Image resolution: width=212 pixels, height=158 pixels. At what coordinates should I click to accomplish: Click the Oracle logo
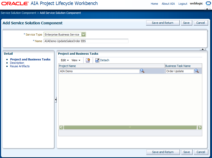tap(15, 3)
